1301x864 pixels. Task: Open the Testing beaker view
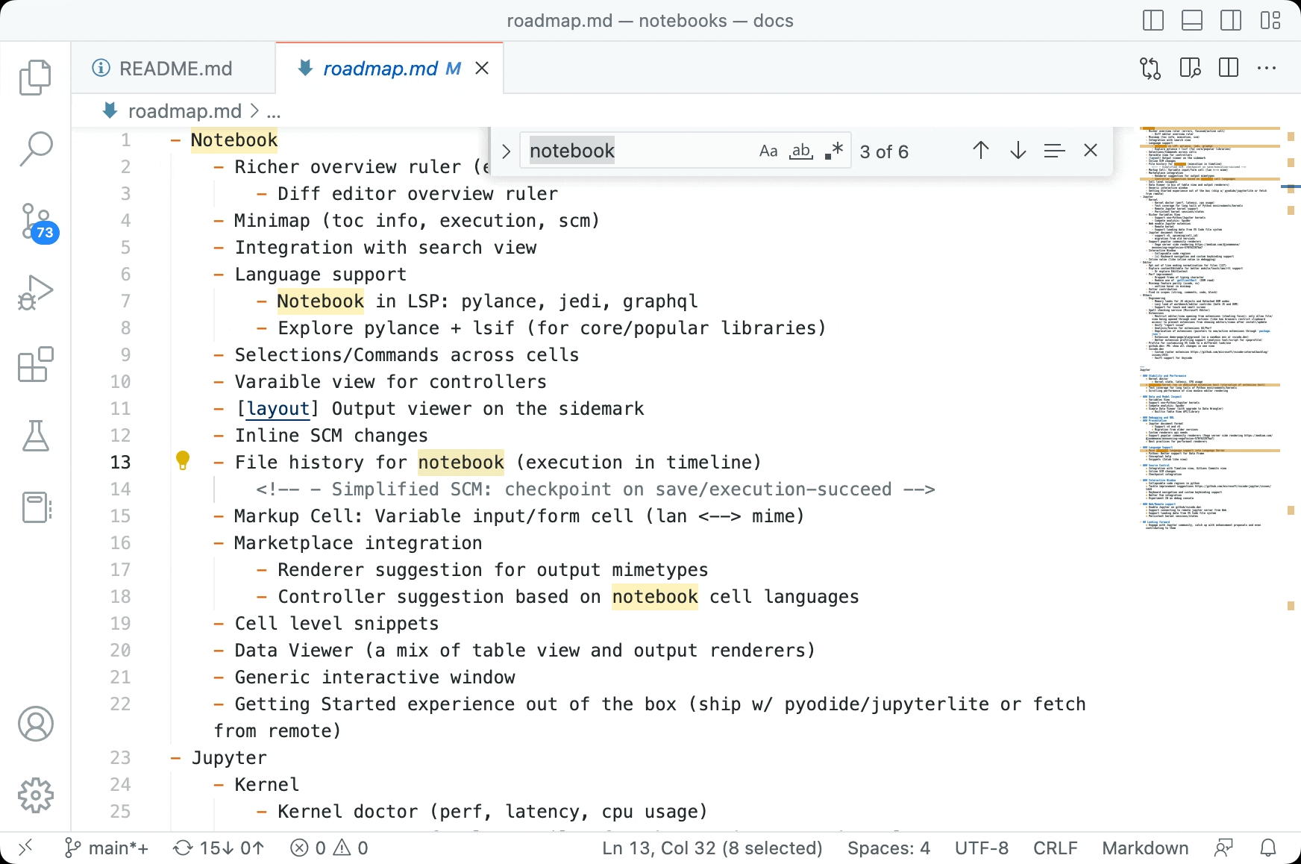[x=35, y=436]
